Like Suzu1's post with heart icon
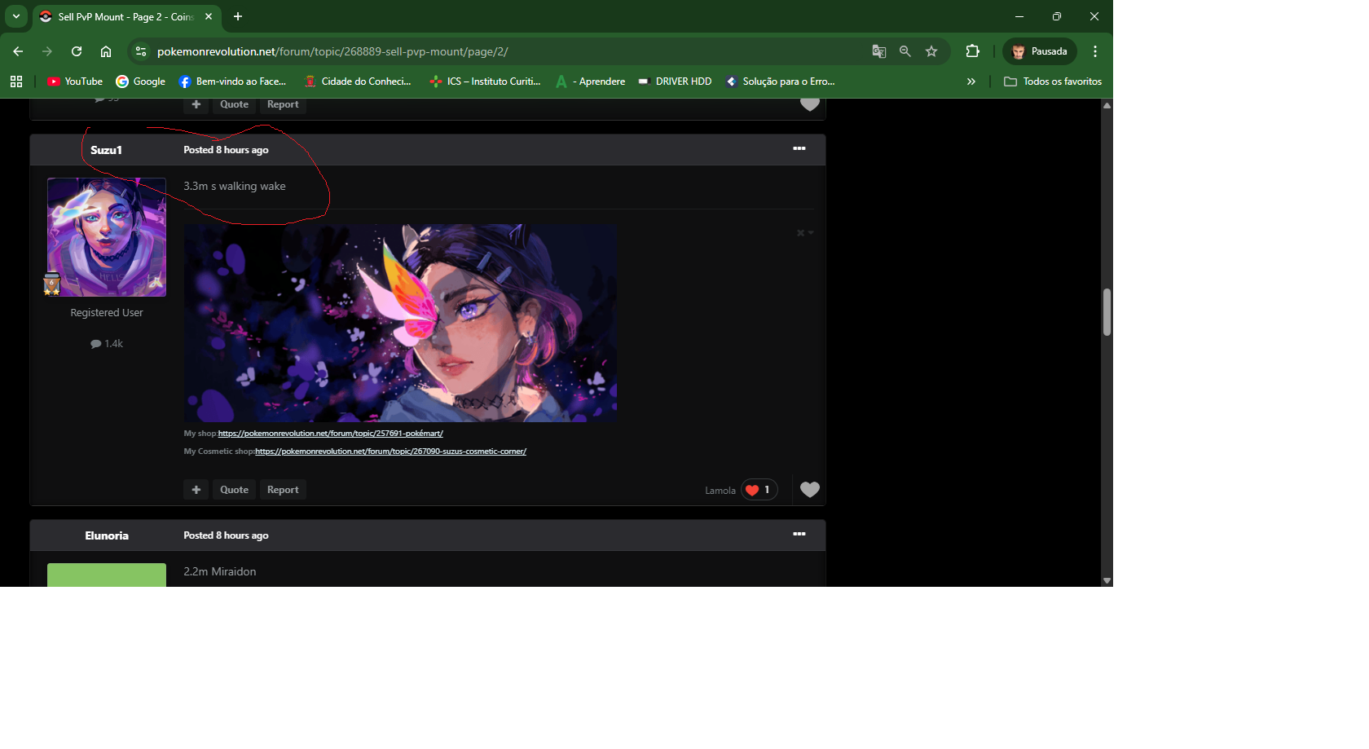 (809, 490)
